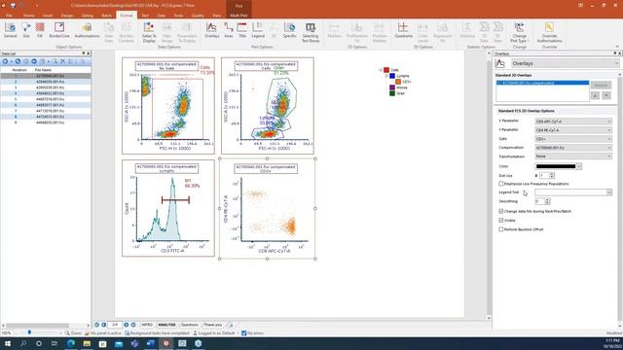The width and height of the screenshot is (623, 350).
Task: Open Border/Line format options
Action: 59,30
